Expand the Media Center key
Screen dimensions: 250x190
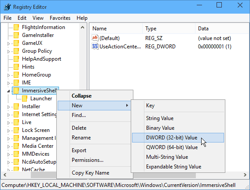[x=8, y=146]
